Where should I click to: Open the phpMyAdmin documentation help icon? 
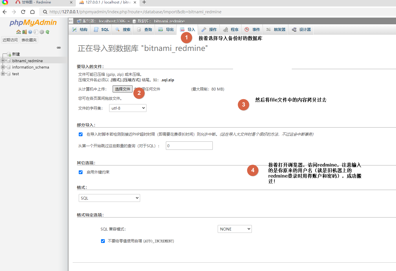pos(30,32)
